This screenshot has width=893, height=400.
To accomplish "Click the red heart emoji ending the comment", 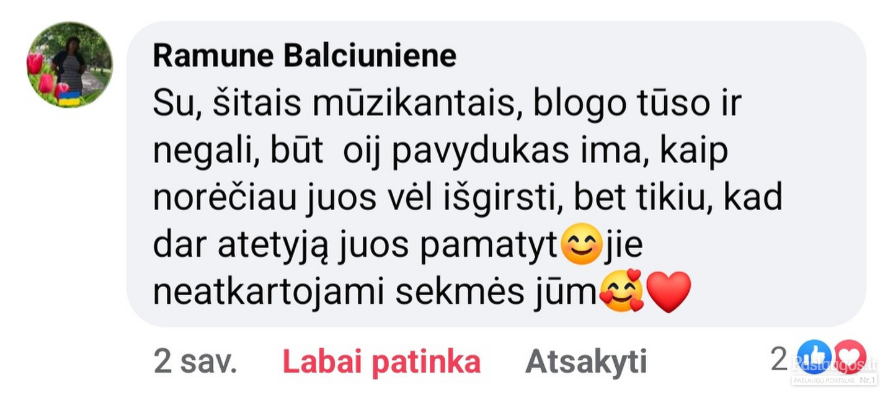I will tap(669, 292).
